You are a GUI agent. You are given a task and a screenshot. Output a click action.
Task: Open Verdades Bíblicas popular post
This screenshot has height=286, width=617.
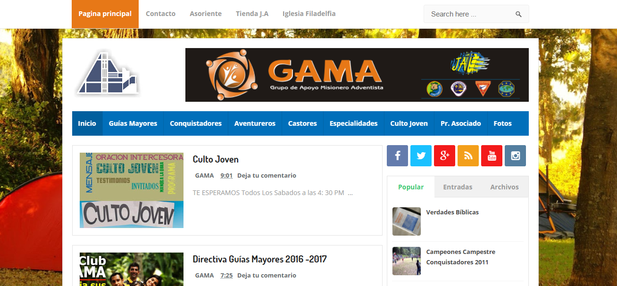tap(452, 212)
